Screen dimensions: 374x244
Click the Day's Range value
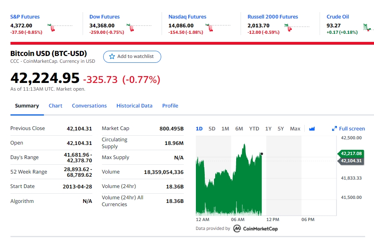[x=78, y=157]
